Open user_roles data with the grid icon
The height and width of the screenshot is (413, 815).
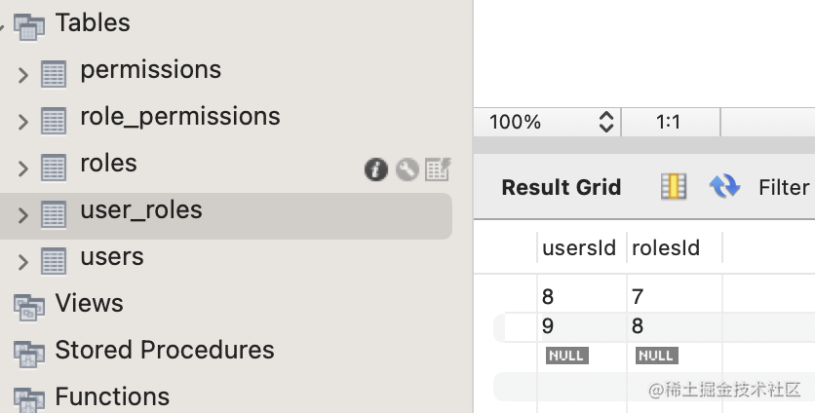[438, 170]
